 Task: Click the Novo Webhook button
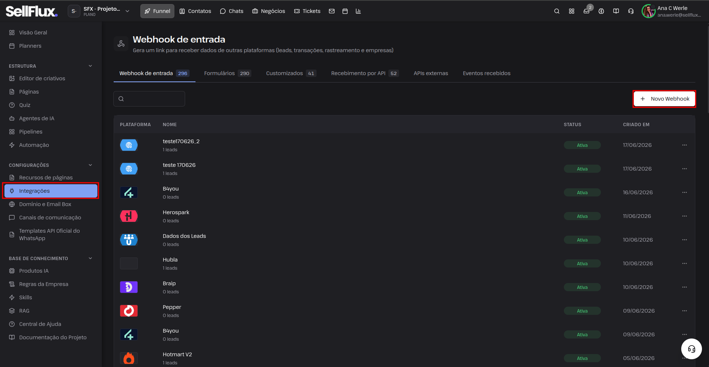click(x=665, y=99)
